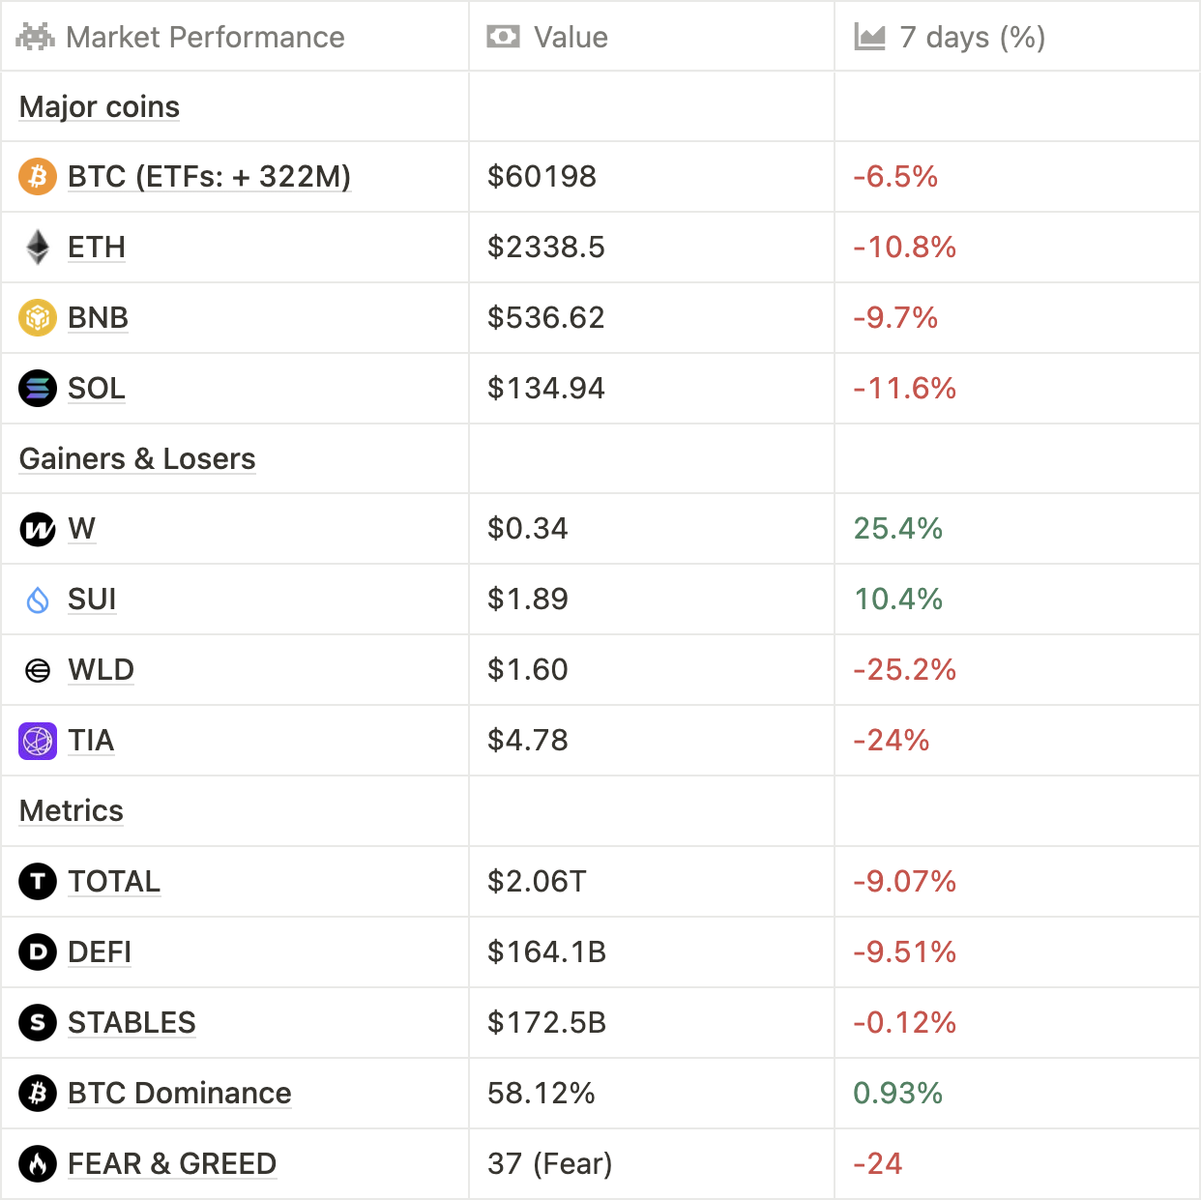This screenshot has width=1201, height=1200.
Task: Click the STABLES S circle icon
Action: [38, 1023]
